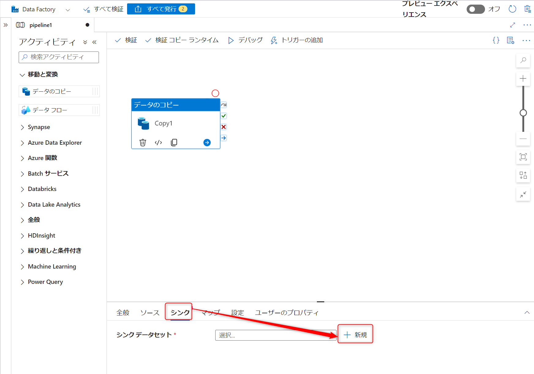
Task: Select the データのコピー activity in list
Action: 59,91
